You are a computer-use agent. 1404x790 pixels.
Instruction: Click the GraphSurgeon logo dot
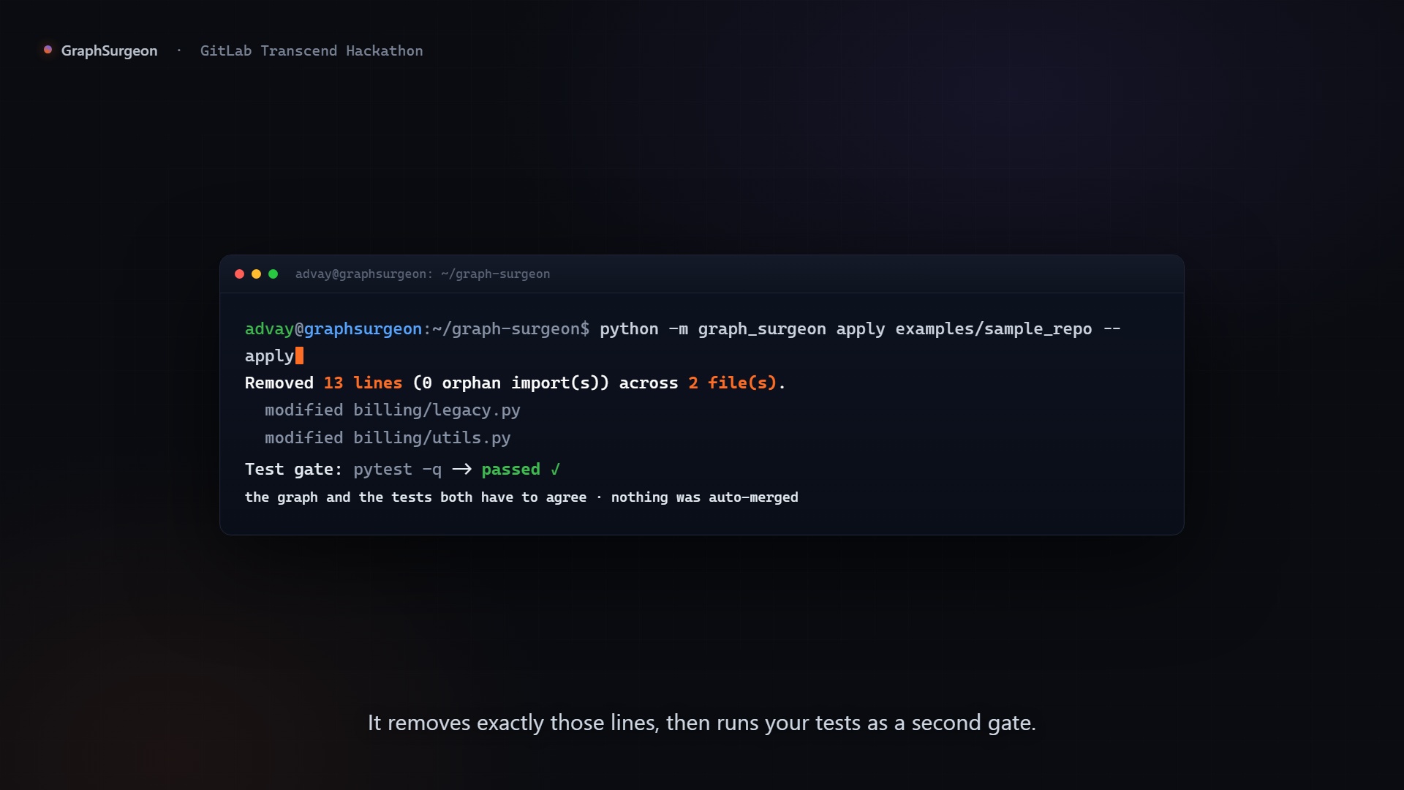(x=48, y=50)
